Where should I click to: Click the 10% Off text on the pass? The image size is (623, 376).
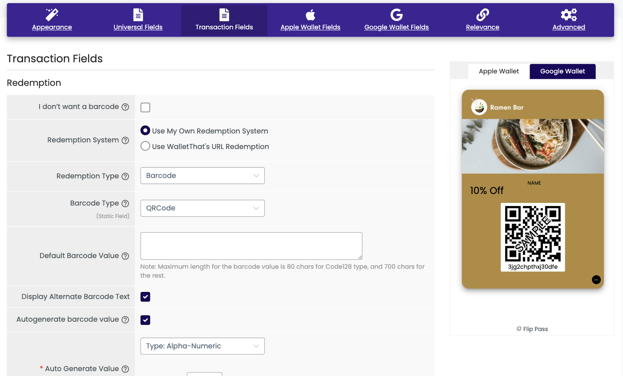(x=487, y=190)
